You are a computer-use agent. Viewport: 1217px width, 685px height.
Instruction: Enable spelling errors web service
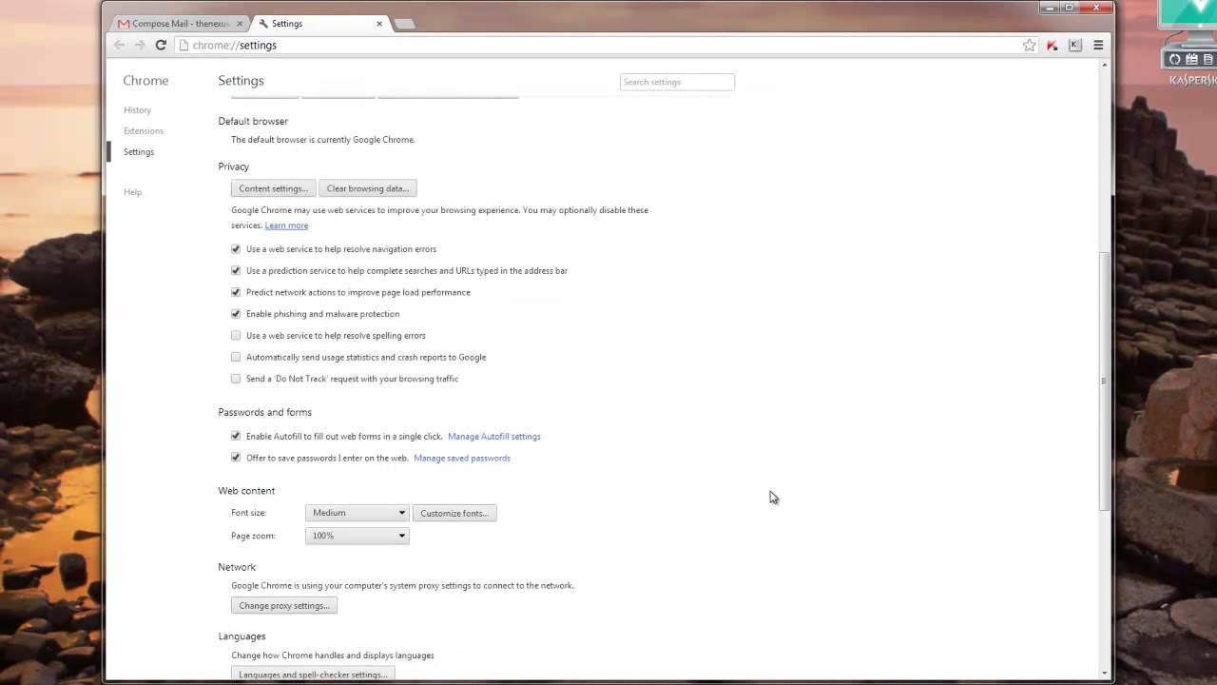coord(236,335)
